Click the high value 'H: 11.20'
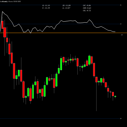The width and height of the screenshot is (127, 127). pyautogui.click(x=67, y=6)
